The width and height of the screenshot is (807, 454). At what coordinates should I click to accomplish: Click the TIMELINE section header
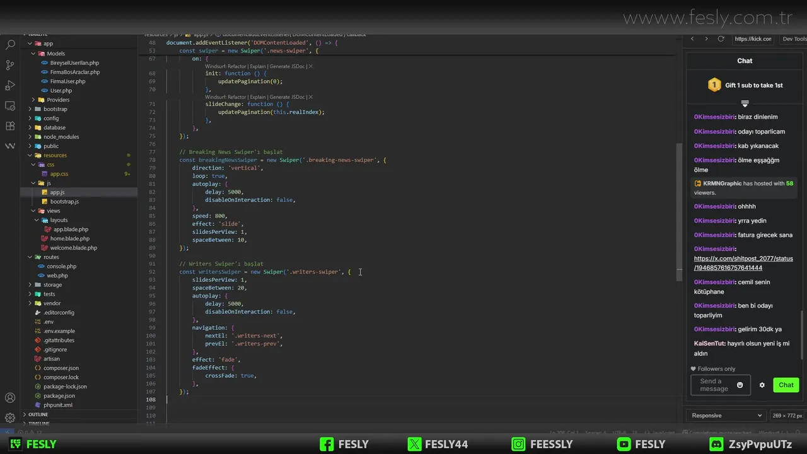pyautogui.click(x=39, y=424)
